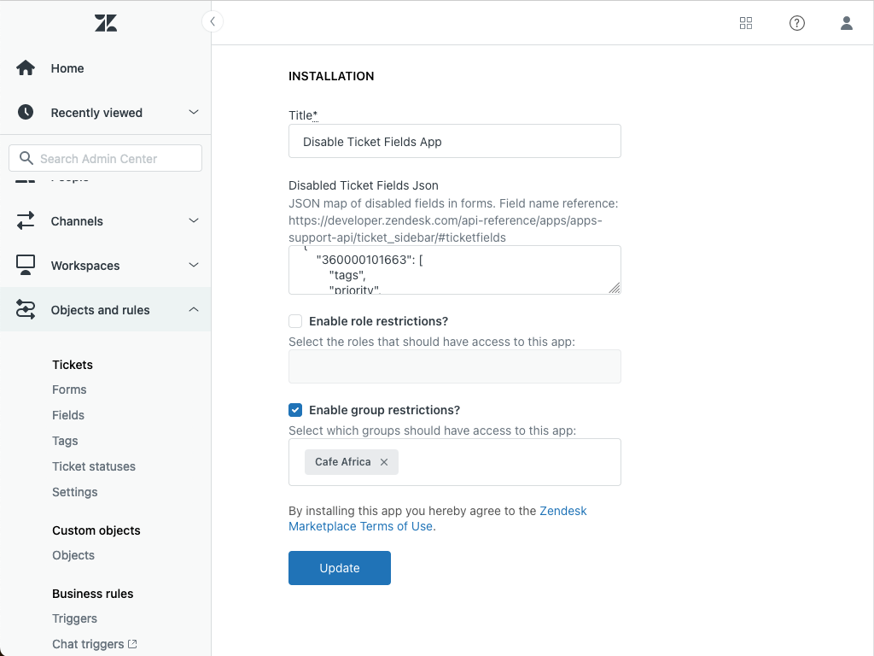Open the Zendesk products grid icon
This screenshot has height=656, width=874.
pyautogui.click(x=746, y=23)
